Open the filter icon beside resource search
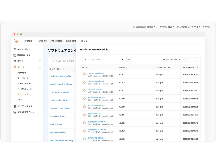The image size is (217, 163). pos(129,60)
